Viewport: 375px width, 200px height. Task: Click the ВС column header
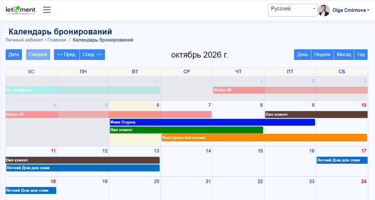click(x=31, y=72)
